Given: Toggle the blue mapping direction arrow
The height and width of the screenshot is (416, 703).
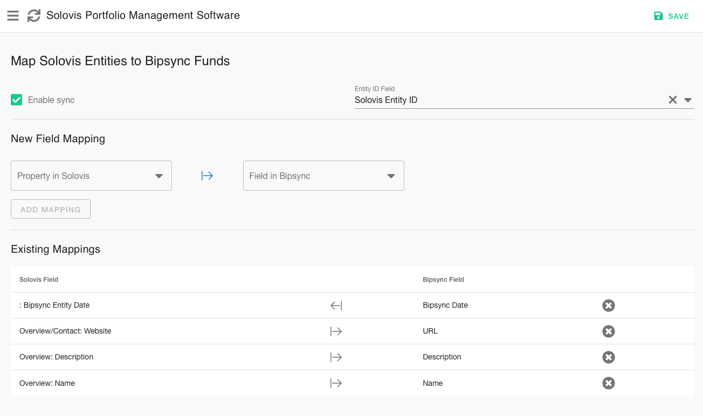Looking at the screenshot, I should pyautogui.click(x=207, y=176).
